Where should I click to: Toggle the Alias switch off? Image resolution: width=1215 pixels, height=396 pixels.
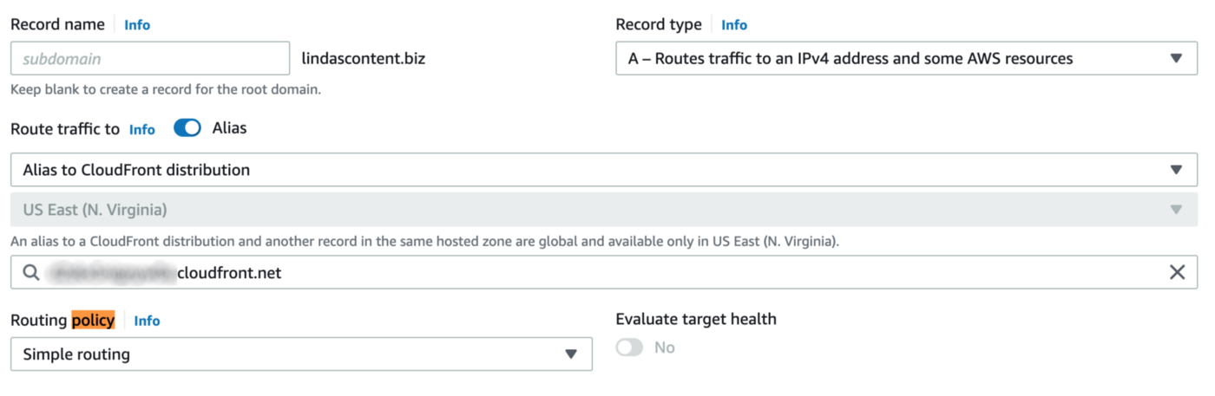click(x=187, y=128)
